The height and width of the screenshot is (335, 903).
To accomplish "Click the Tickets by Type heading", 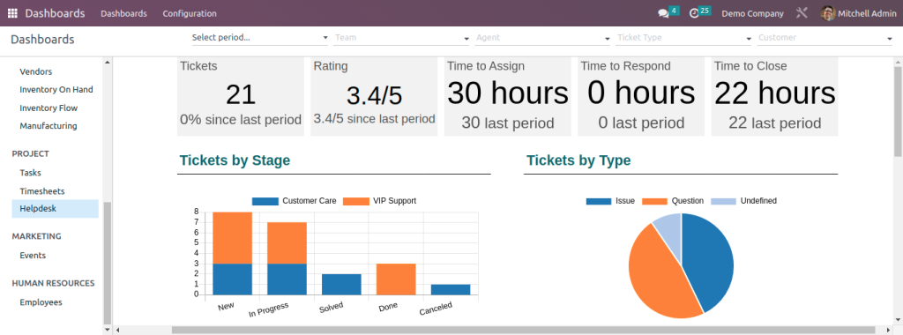I will click(578, 160).
